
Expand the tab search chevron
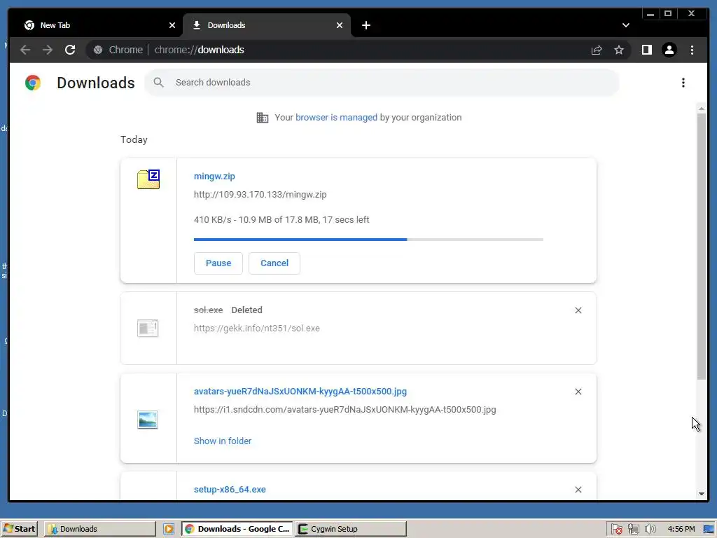coord(626,26)
